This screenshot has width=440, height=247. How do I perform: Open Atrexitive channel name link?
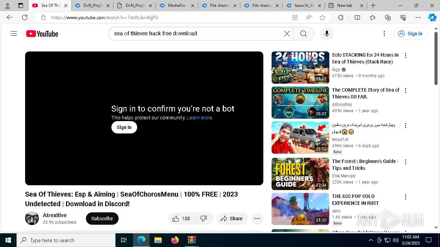pos(55,215)
